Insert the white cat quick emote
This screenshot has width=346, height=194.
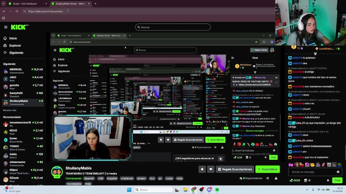point(329,165)
